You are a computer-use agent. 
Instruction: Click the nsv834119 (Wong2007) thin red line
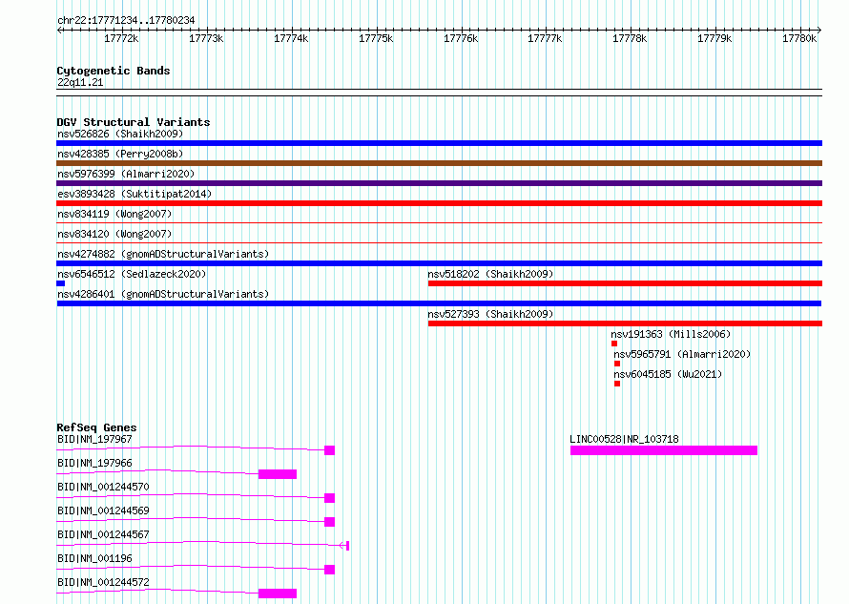[x=439, y=222]
